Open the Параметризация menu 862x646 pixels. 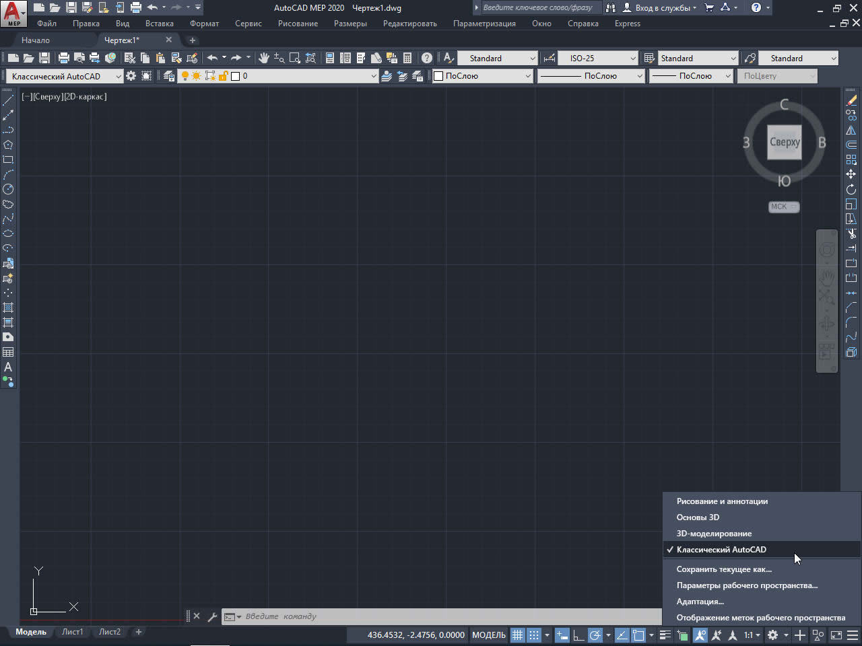[484, 24]
